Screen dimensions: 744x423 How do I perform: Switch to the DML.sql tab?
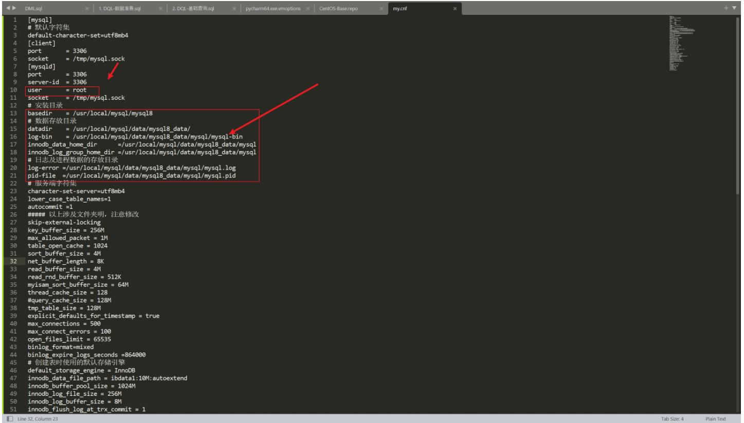pos(33,9)
